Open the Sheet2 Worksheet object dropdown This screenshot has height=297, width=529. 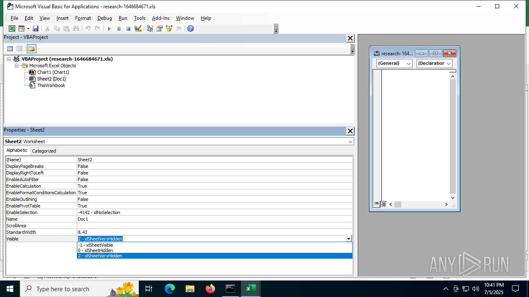pyautogui.click(x=350, y=141)
